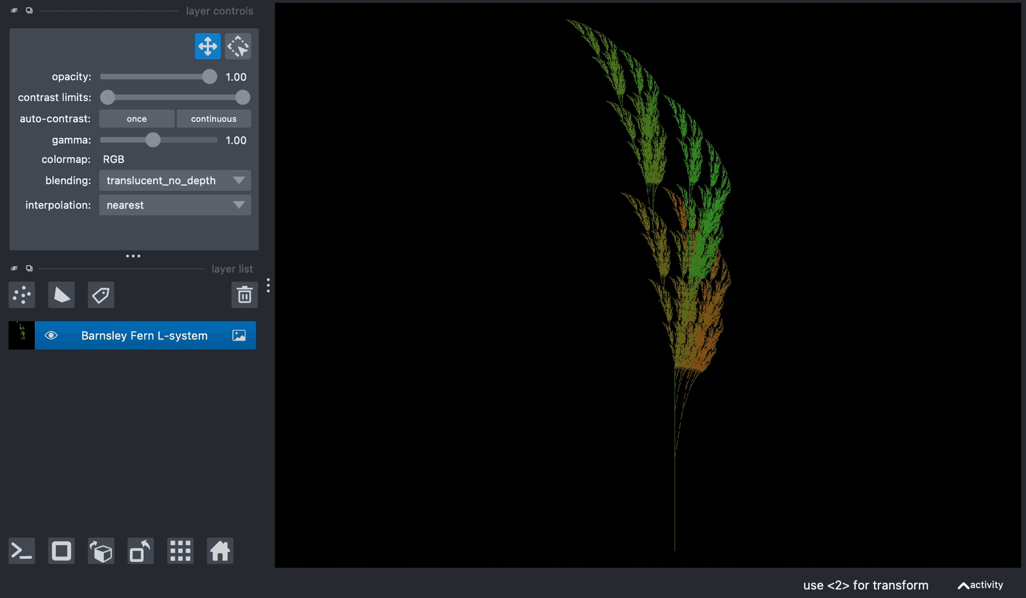Hide the layer controls panel

pos(14,10)
